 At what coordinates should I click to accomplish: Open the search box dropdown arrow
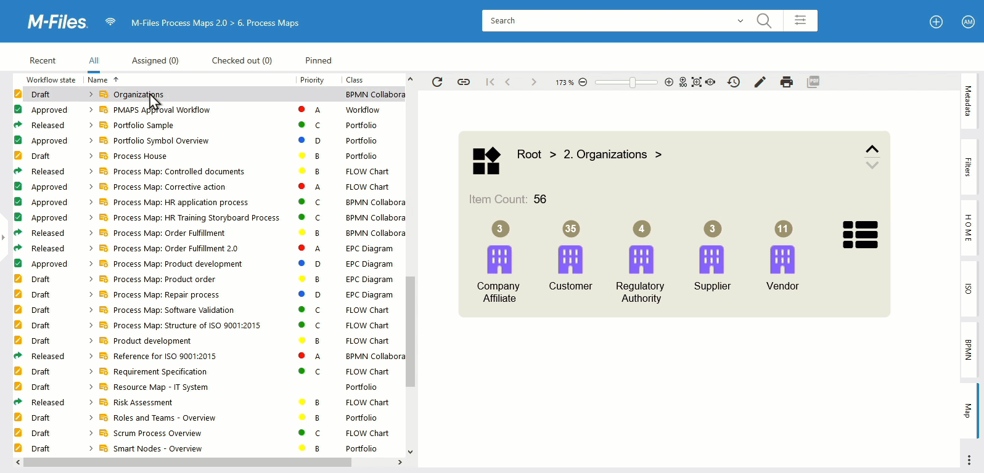tap(740, 21)
